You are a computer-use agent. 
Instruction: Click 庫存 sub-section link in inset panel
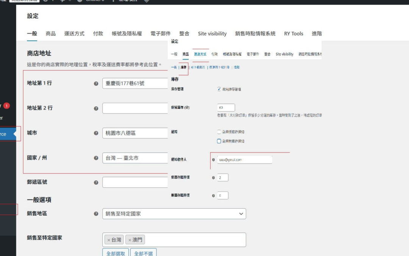[x=183, y=68]
